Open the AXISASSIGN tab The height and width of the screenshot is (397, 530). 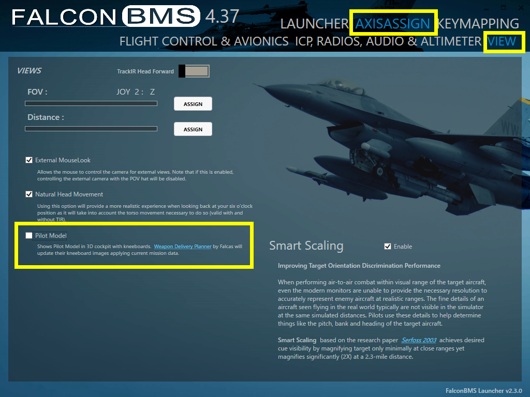[x=393, y=24]
